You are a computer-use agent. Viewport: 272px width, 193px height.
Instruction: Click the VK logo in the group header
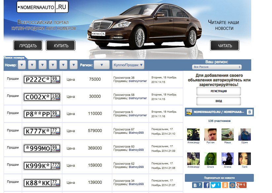click(x=250, y=112)
